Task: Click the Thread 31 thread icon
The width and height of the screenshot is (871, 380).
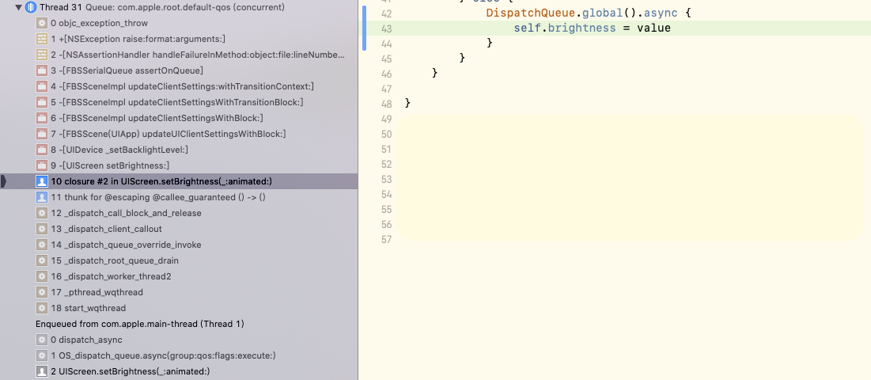Action: (x=31, y=7)
